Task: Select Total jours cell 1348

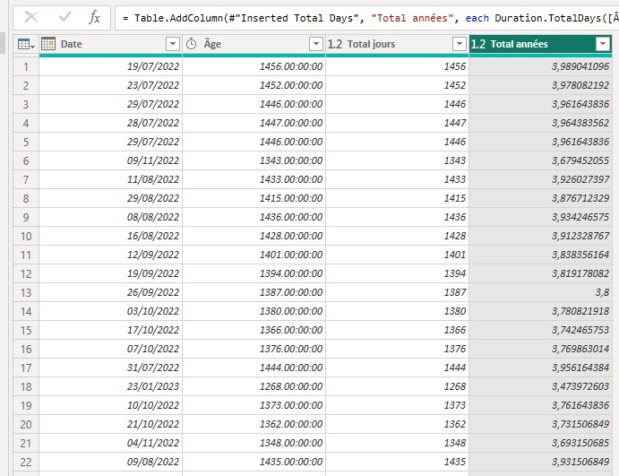Action: (x=397, y=443)
